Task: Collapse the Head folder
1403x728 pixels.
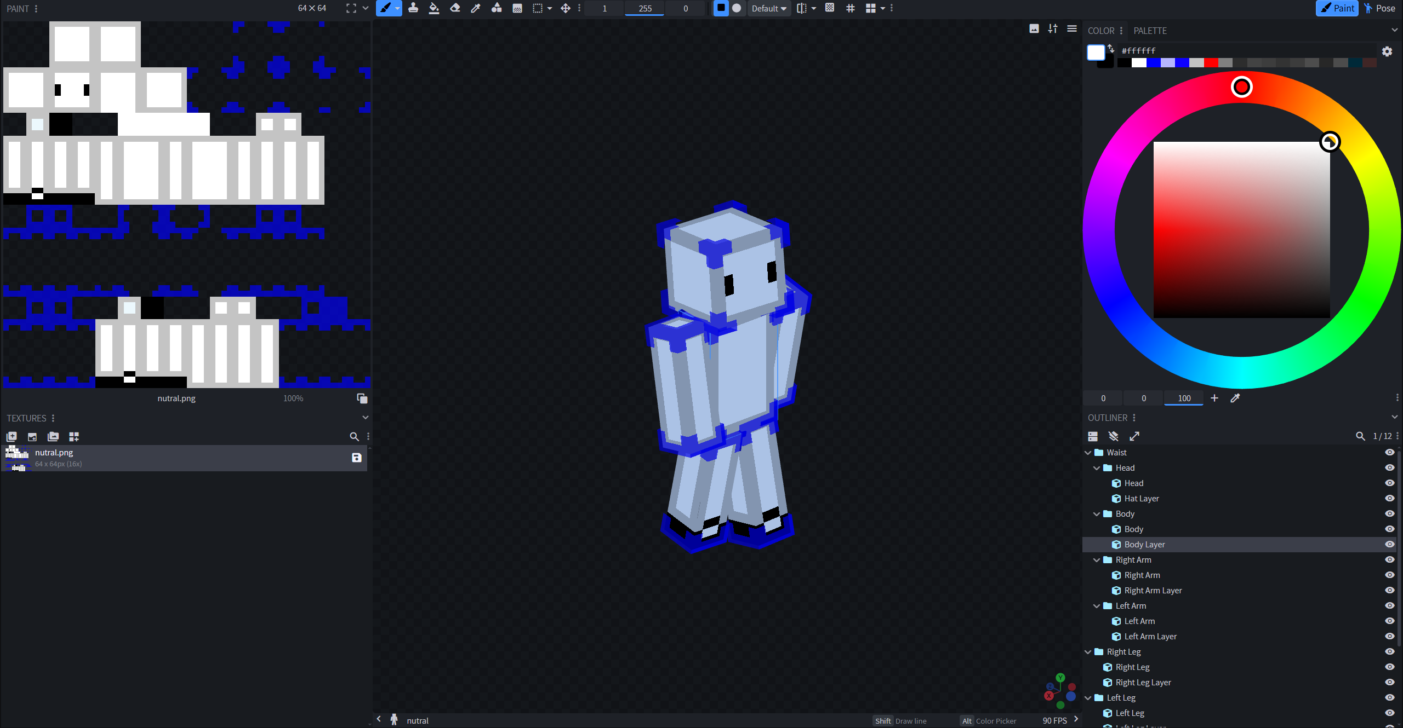Action: 1097,468
